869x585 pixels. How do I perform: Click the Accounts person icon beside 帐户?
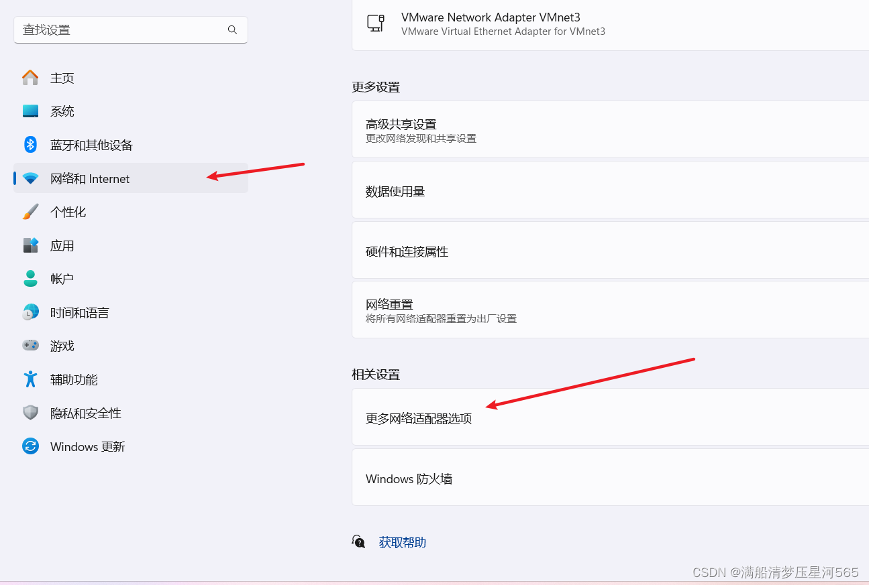pyautogui.click(x=30, y=279)
